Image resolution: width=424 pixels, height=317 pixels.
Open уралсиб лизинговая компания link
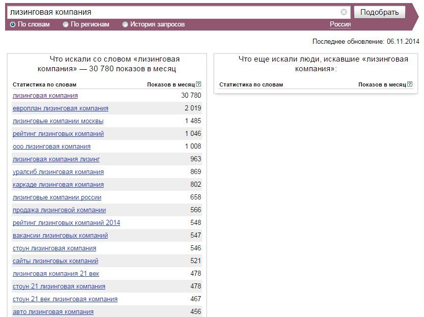(x=58, y=171)
